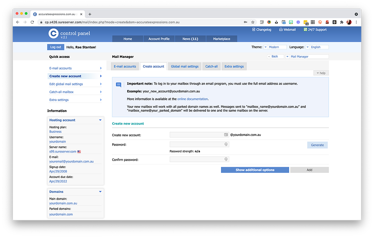Screen dimensions: 374x237
Task: Click the s99.sureserver.com link
Action: pos(63,151)
